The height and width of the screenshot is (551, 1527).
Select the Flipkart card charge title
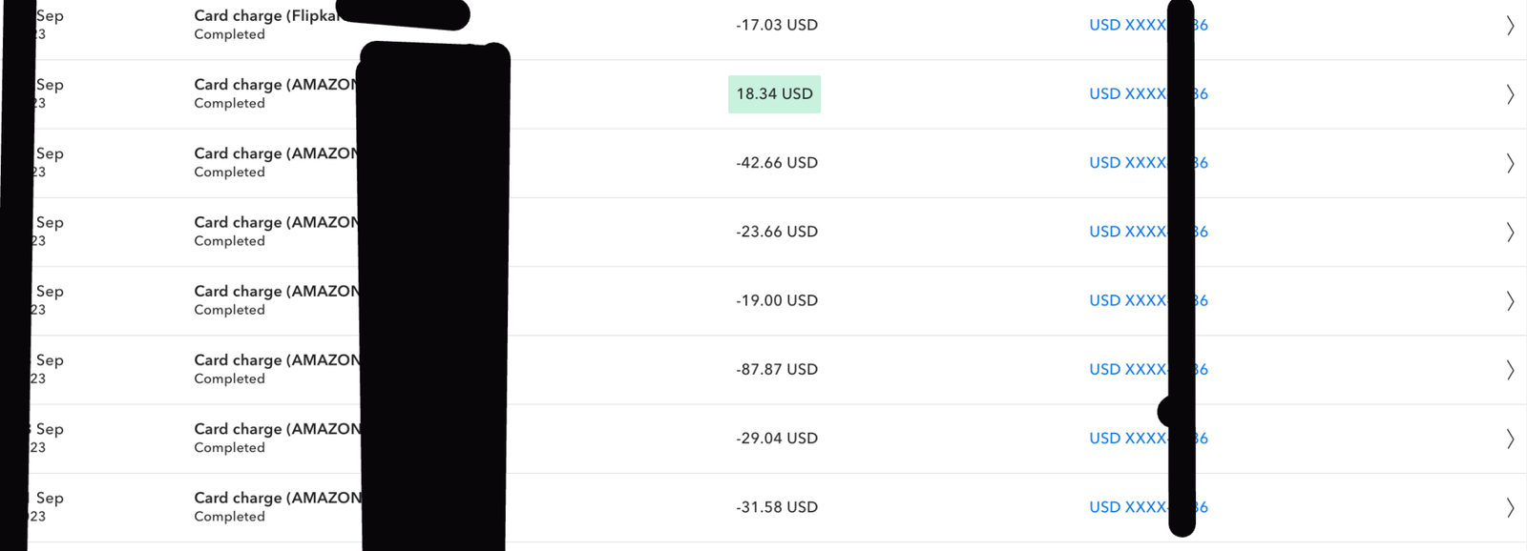click(x=266, y=16)
